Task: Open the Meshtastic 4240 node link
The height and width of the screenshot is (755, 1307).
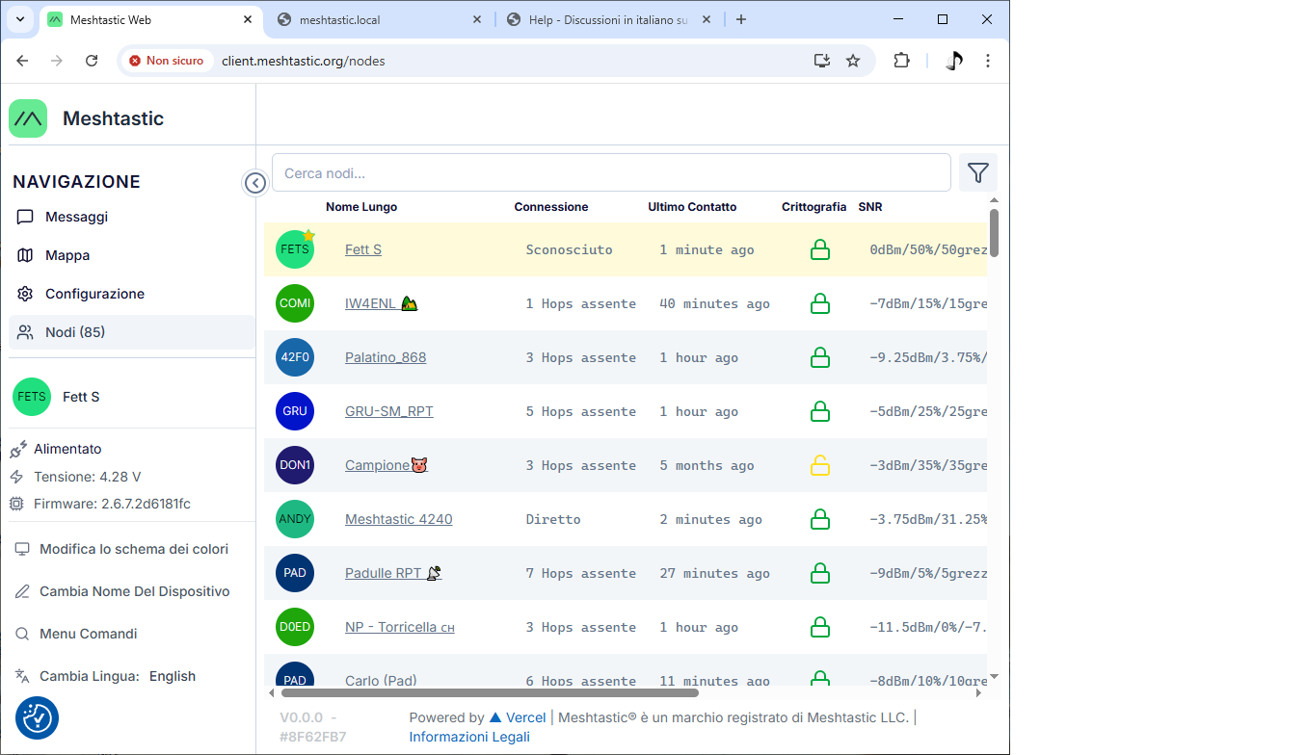Action: (398, 519)
